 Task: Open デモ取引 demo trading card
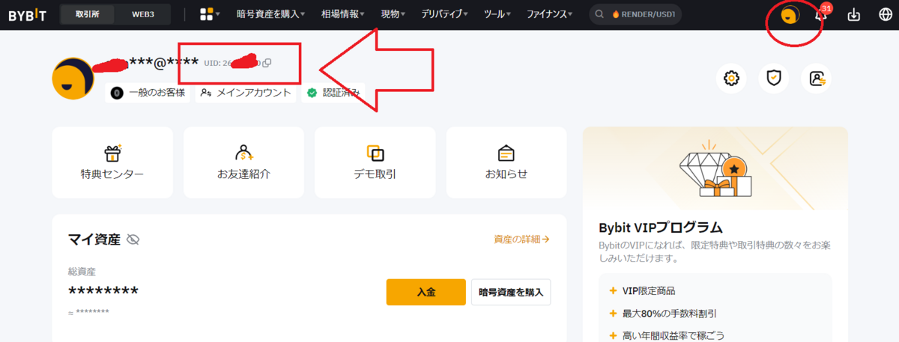tap(375, 163)
